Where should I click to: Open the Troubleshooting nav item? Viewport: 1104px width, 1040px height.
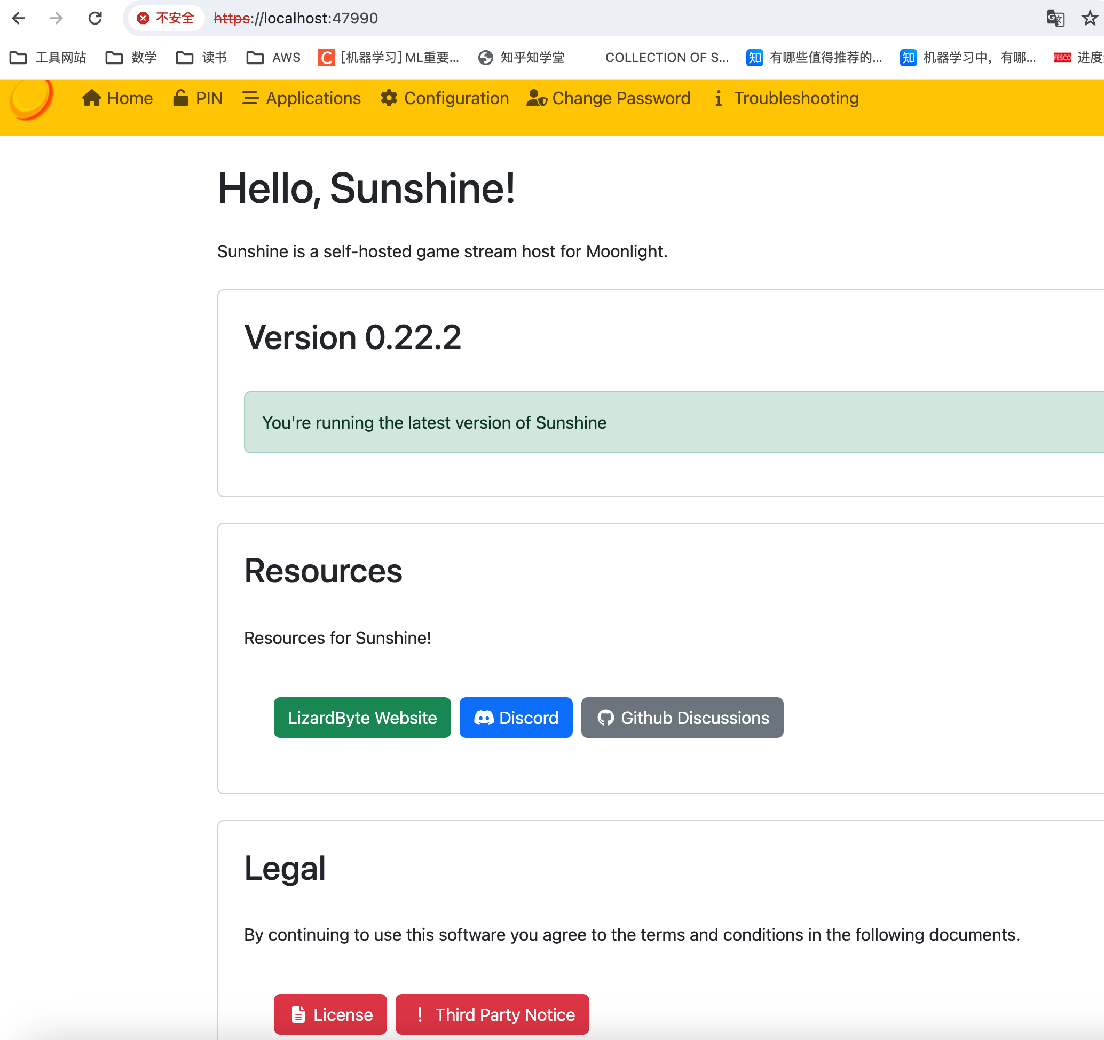(796, 98)
